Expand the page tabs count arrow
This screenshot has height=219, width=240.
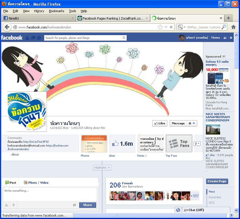(197, 144)
